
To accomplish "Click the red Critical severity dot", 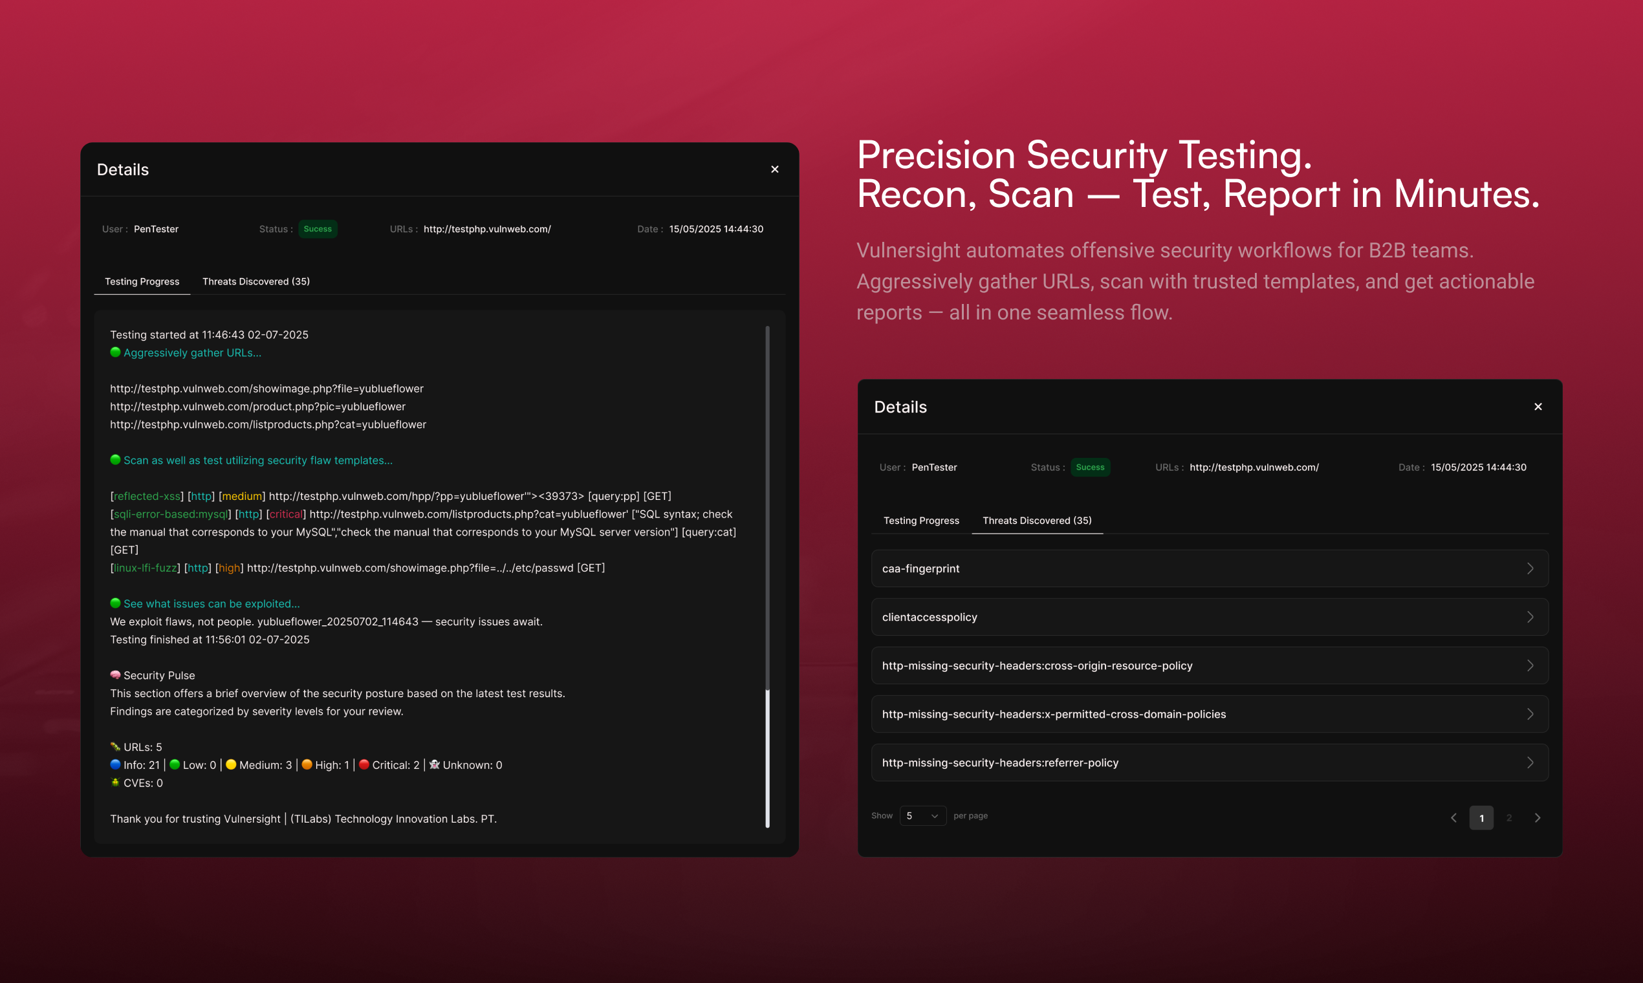I will click(x=364, y=764).
